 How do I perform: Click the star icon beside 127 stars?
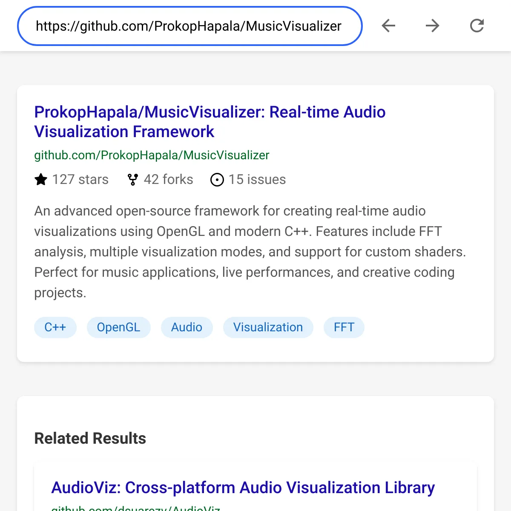pos(41,180)
